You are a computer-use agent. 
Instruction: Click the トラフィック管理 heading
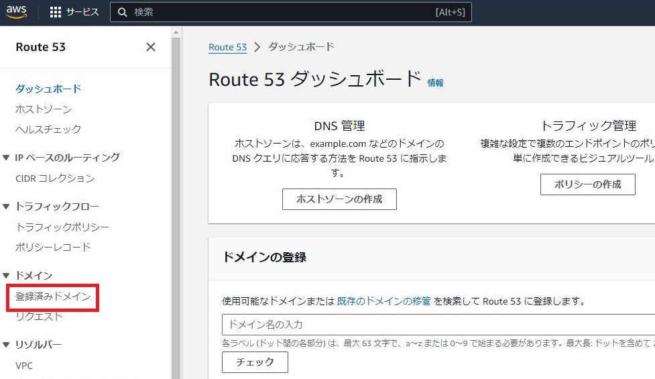pos(589,125)
